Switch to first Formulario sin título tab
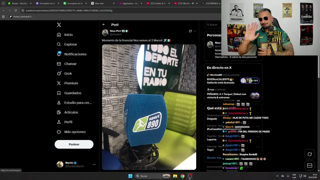Image resolution: width=320 pixels, height=180 pixels. pyautogui.click(x=47, y=3)
